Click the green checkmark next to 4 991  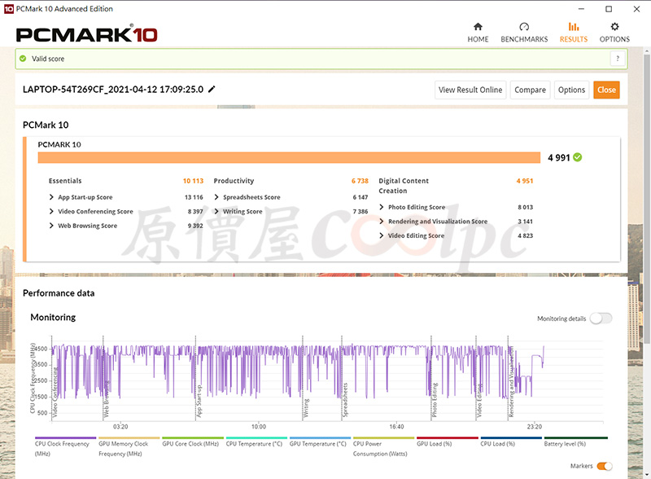(578, 157)
